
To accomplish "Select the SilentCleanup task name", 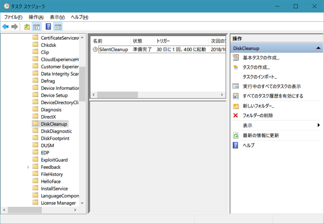I will click(x=113, y=50).
